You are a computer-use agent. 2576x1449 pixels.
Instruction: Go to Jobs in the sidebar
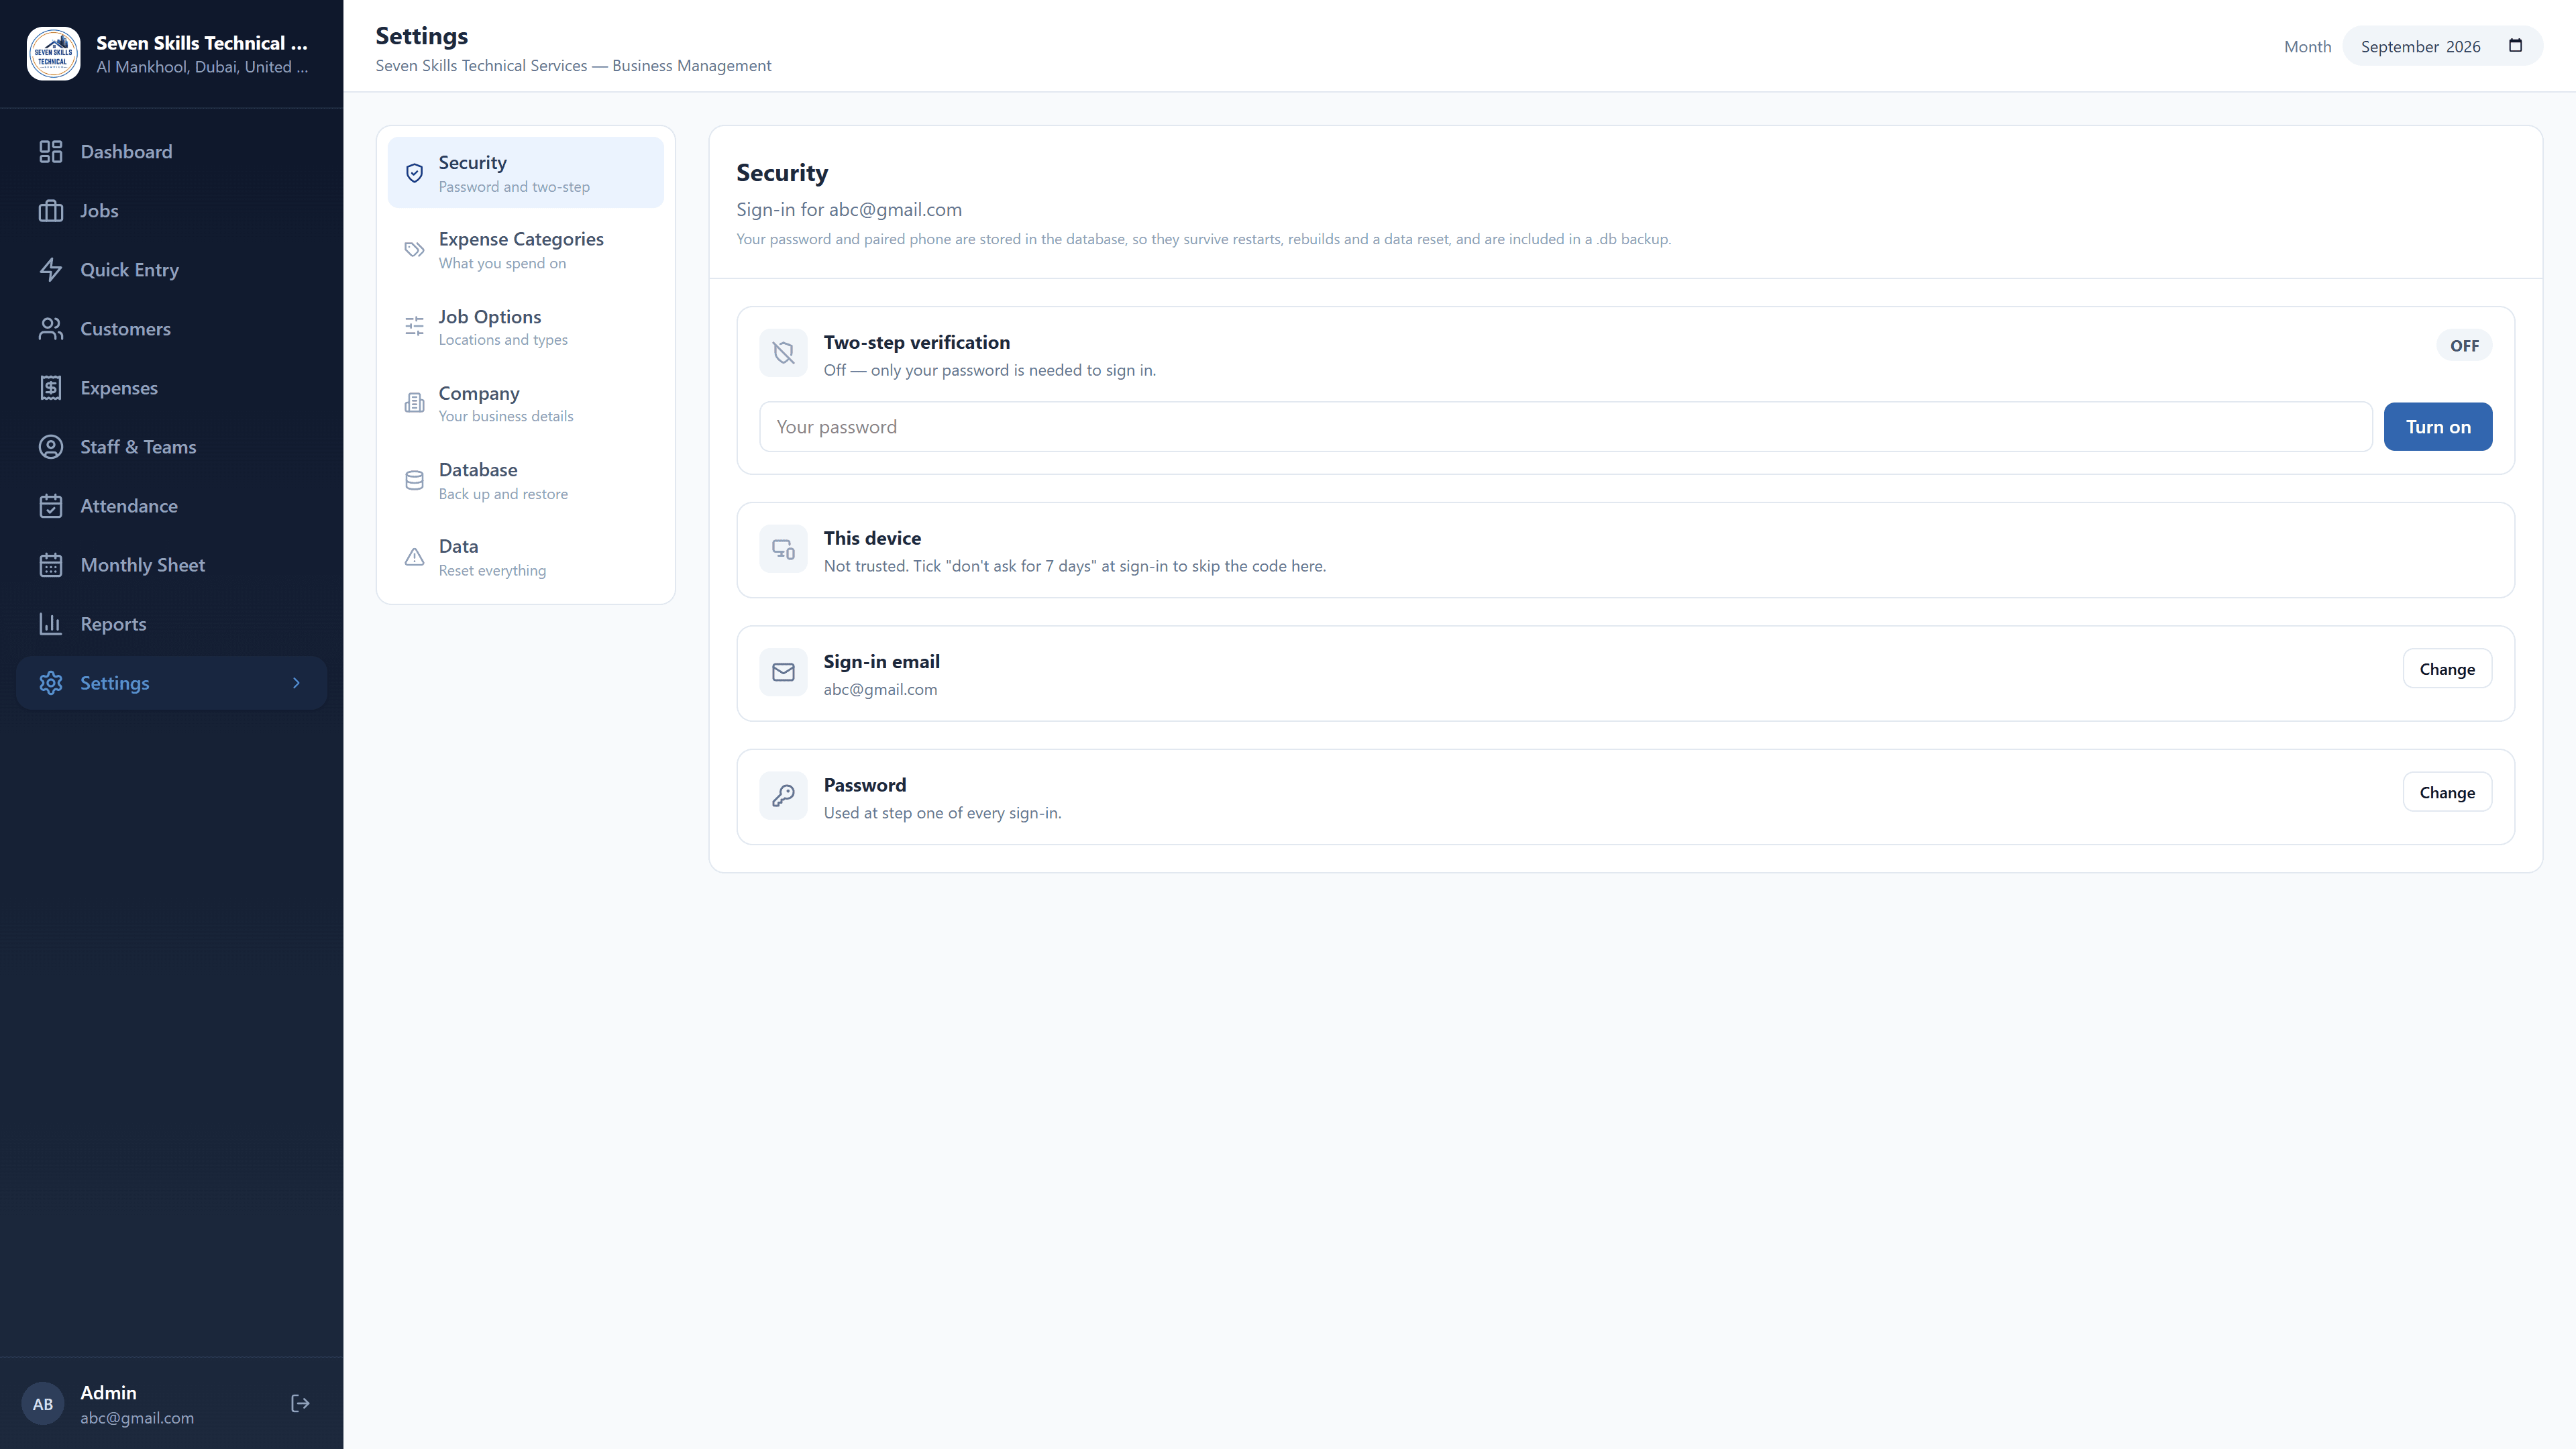171,211
